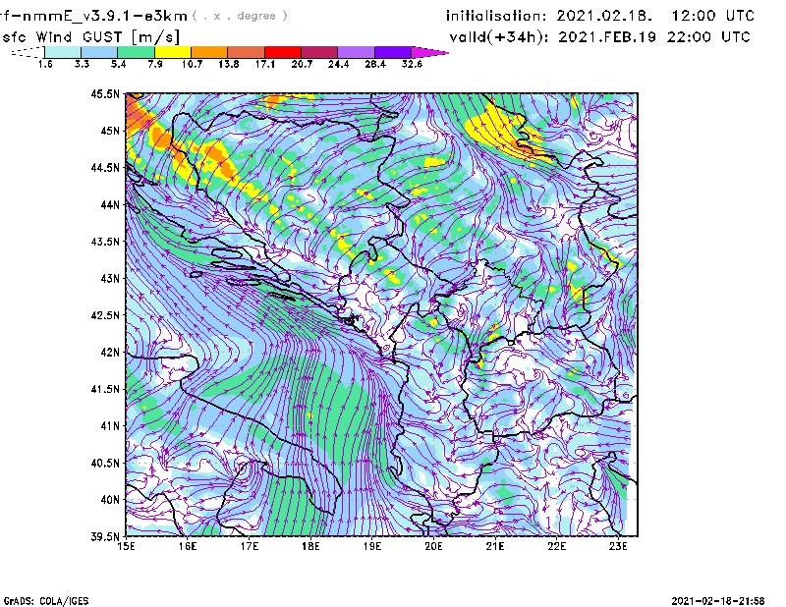
Task: Click the longitude label 19E
Action: [x=372, y=546]
